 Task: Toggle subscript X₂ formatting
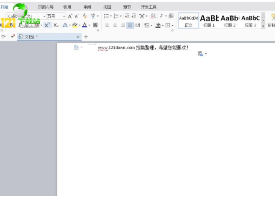[56, 25]
